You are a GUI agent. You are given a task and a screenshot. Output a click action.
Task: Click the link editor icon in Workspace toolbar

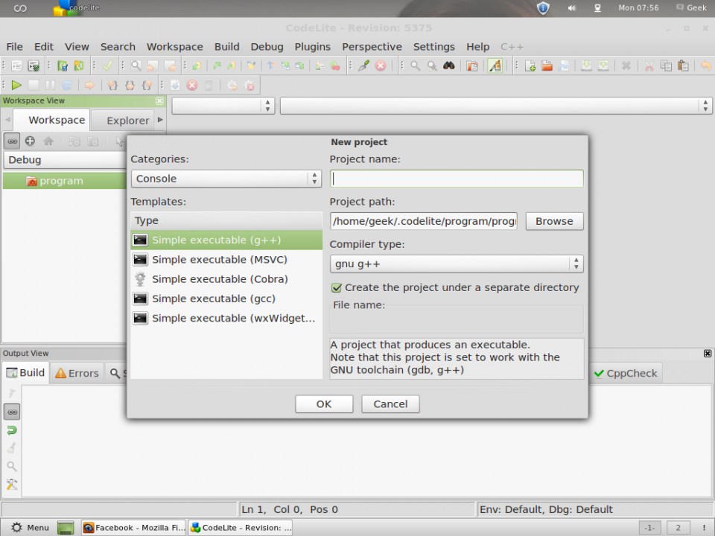pos(13,141)
